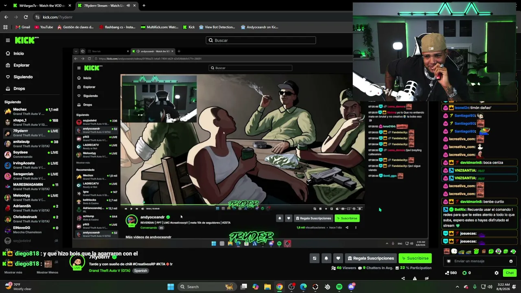Viewport: 521px width, 293px height.
Task: Open the MultiKick.com bookmark
Action: click(160, 27)
